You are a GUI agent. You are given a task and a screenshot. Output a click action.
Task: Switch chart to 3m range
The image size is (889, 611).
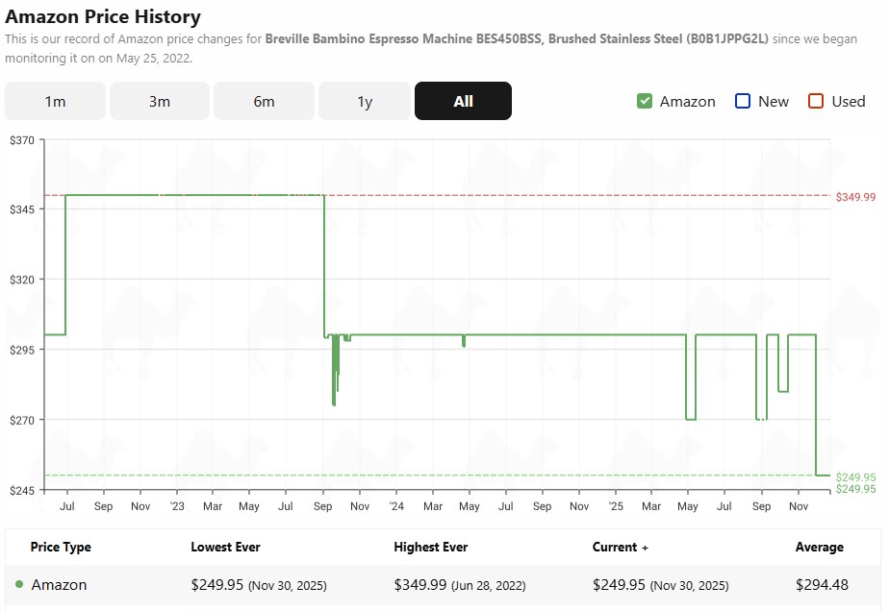pyautogui.click(x=160, y=101)
